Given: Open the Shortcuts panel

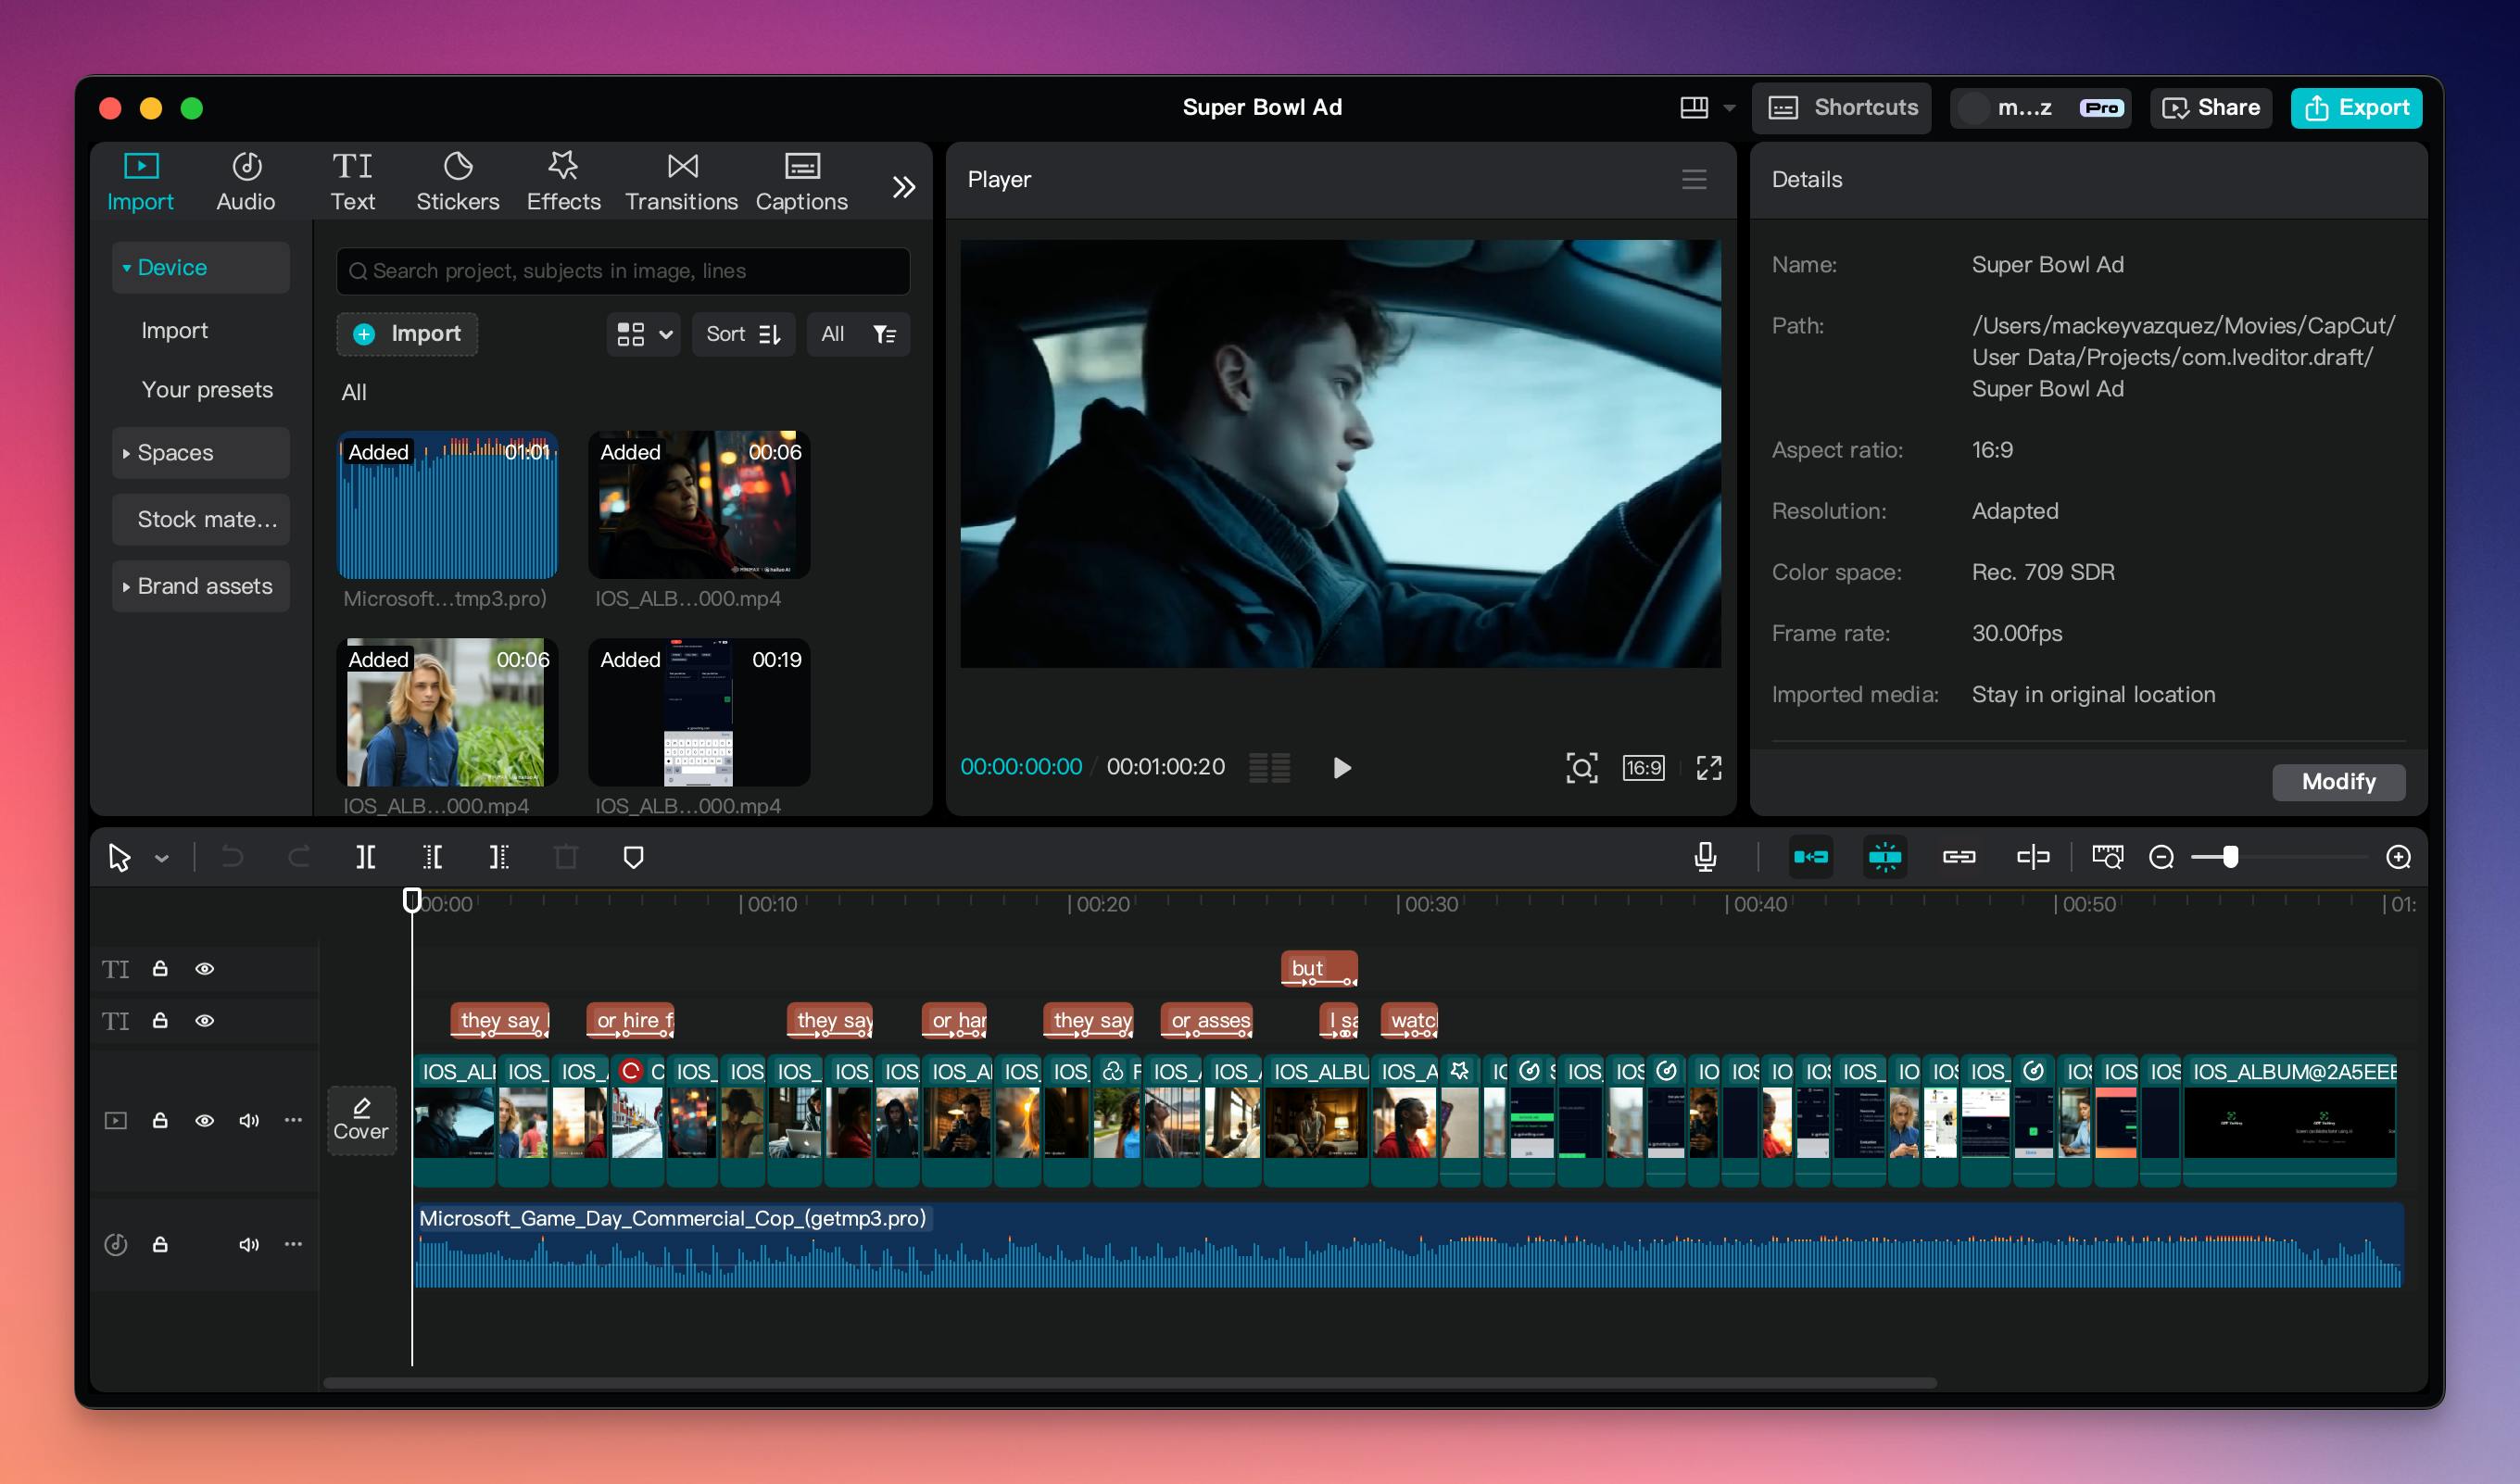Looking at the screenshot, I should [x=1842, y=108].
